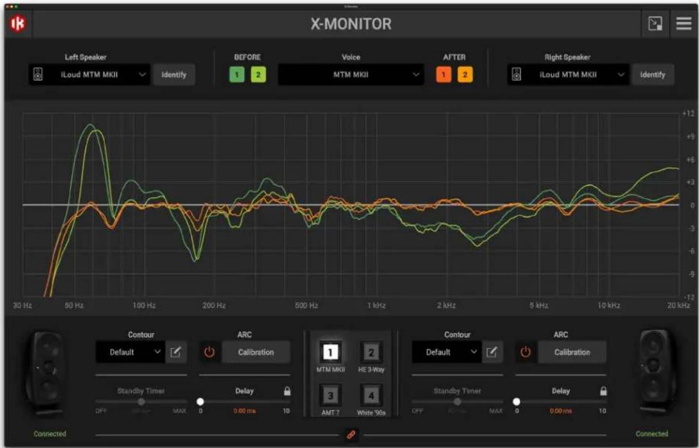Screen dimensions: 699x448
Task: Click the Right Speaker icon beside iLoud MTM MKII
Action: [x=517, y=75]
